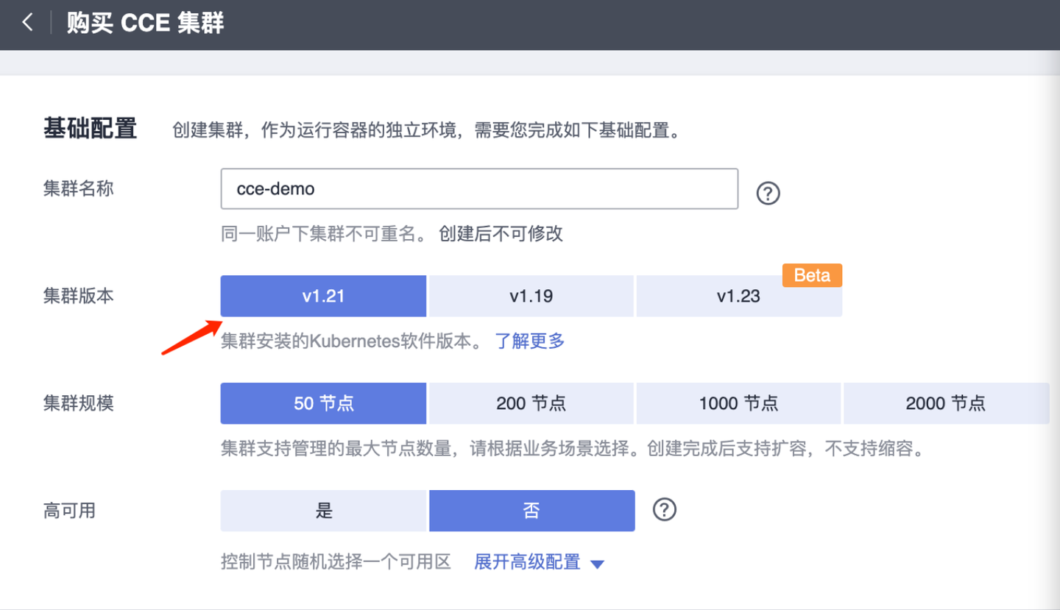Open the help icon next to 集群名称
1060x610 pixels.
(x=768, y=193)
